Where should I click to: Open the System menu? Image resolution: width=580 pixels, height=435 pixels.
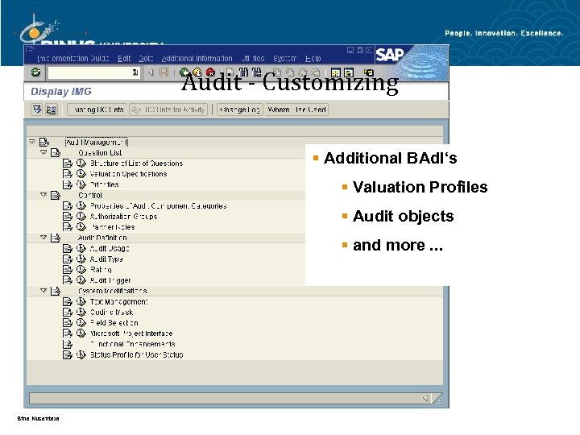coord(284,59)
